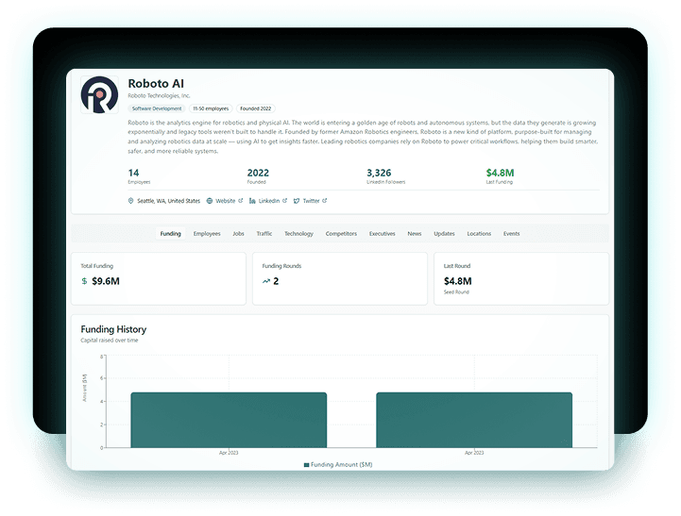Click the trend arrow icon in Funding Rounds
Image resolution: width=681 pixels, height=516 pixels.
266,281
